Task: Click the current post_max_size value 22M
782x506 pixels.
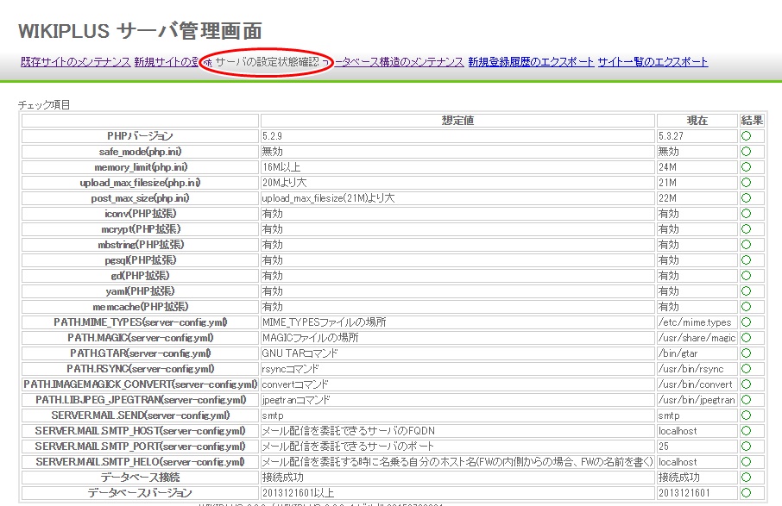Action: 667,198
